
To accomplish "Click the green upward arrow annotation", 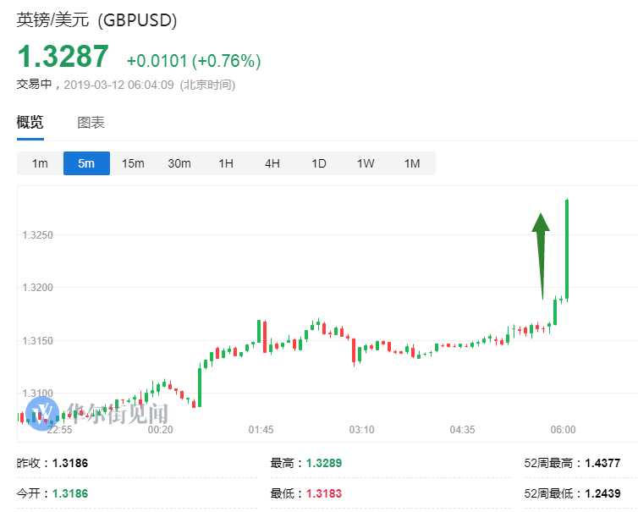I will point(541,254).
